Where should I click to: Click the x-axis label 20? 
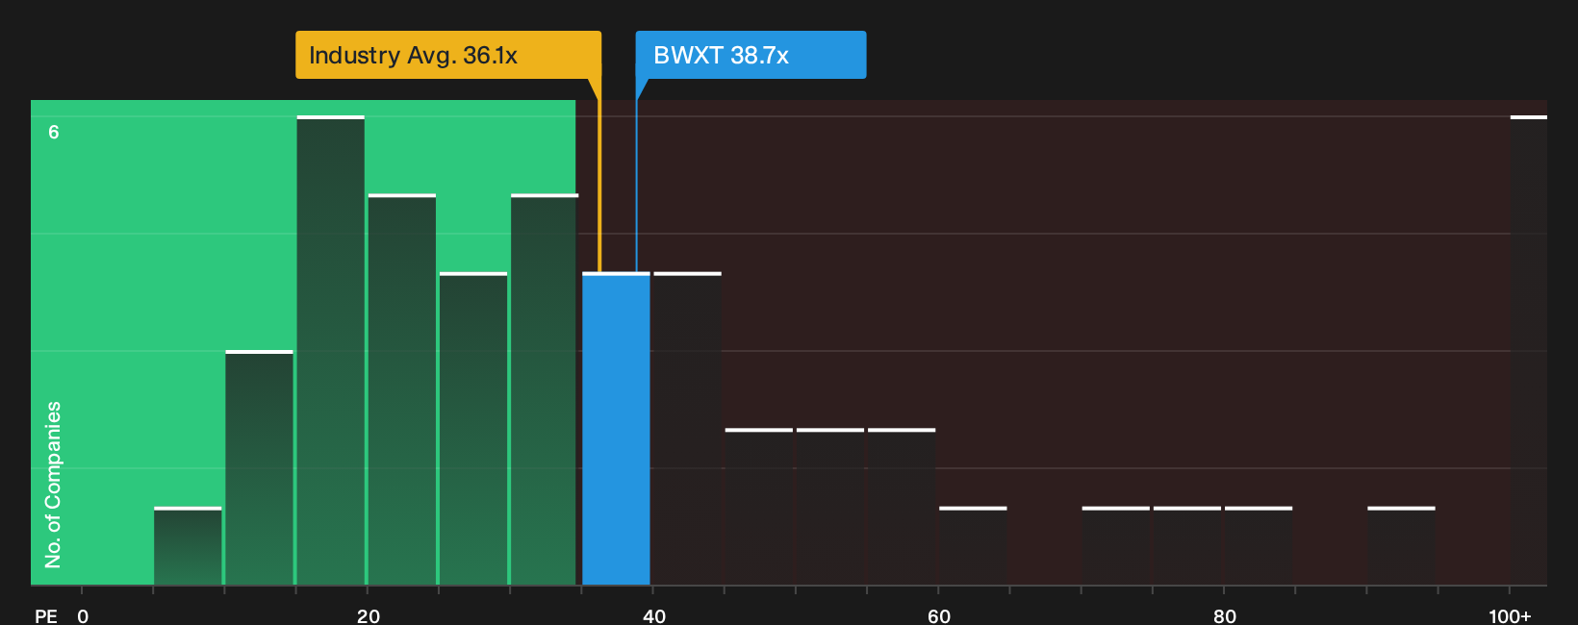369,616
